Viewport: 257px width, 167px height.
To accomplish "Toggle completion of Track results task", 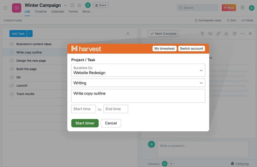I will 12,94.
